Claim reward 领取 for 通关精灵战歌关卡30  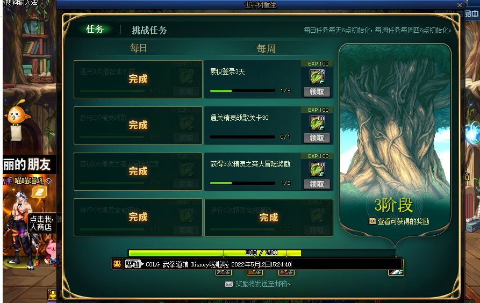pos(317,138)
